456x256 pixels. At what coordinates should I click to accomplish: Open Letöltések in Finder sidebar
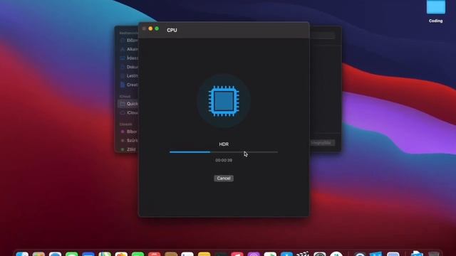pyautogui.click(x=130, y=76)
